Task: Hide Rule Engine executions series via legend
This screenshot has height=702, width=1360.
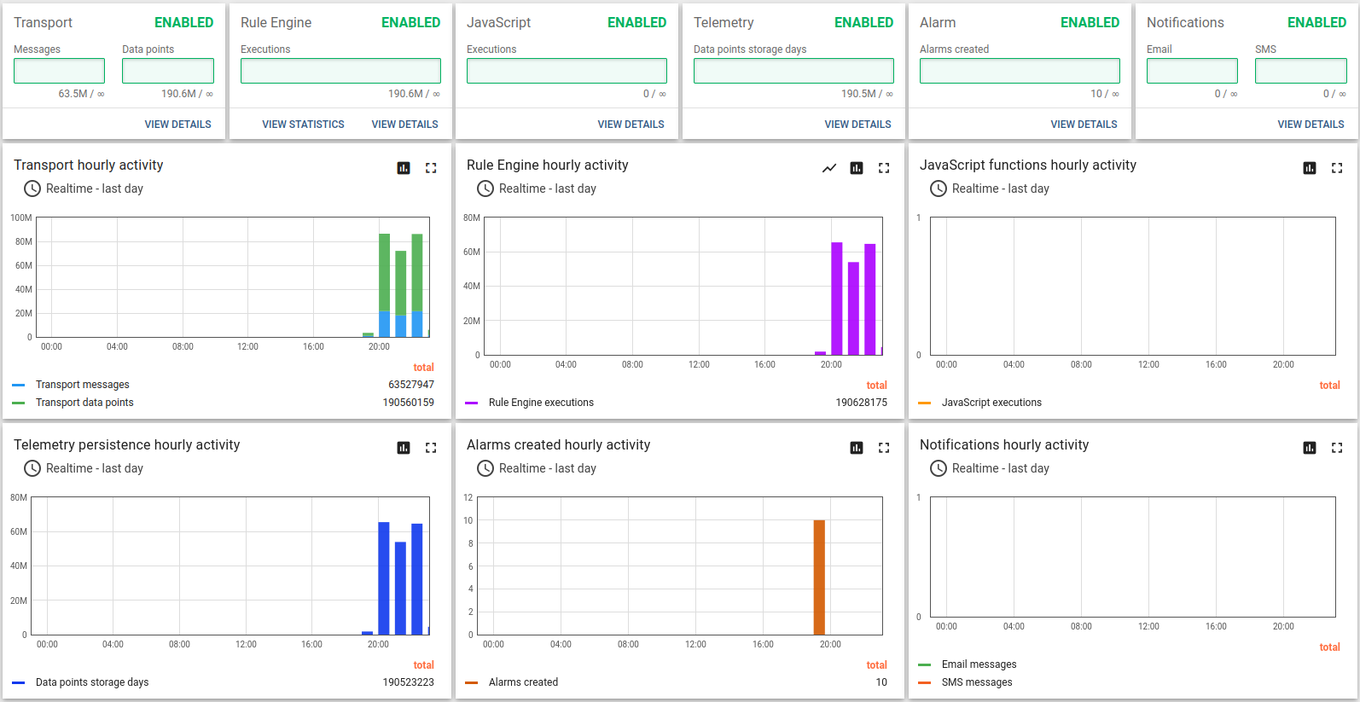Action: point(541,403)
